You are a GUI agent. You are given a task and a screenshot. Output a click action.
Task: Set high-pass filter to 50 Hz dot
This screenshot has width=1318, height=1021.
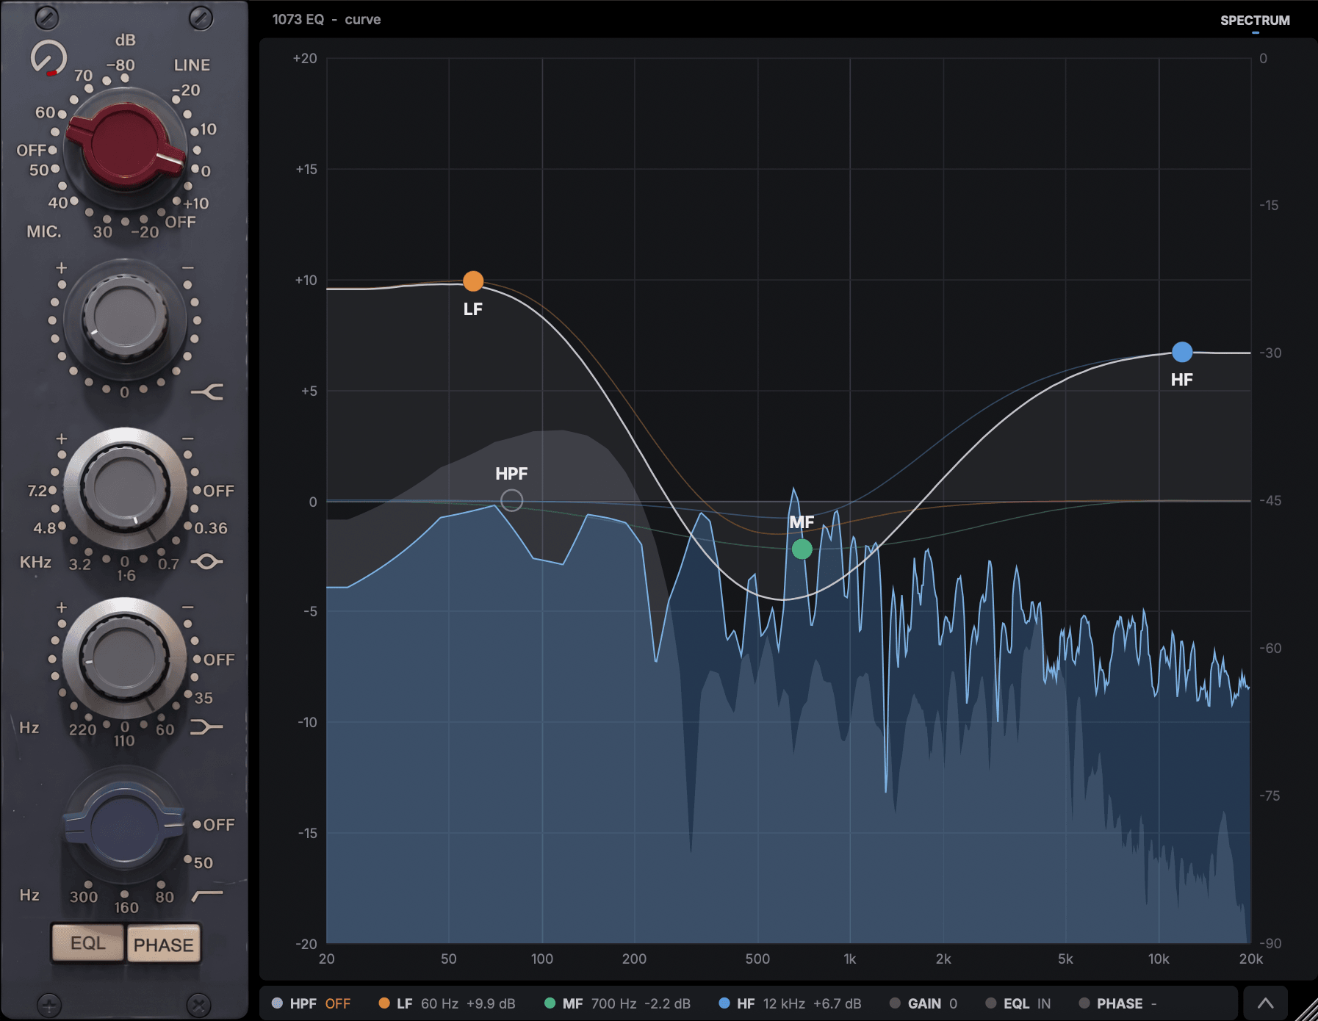(x=188, y=859)
